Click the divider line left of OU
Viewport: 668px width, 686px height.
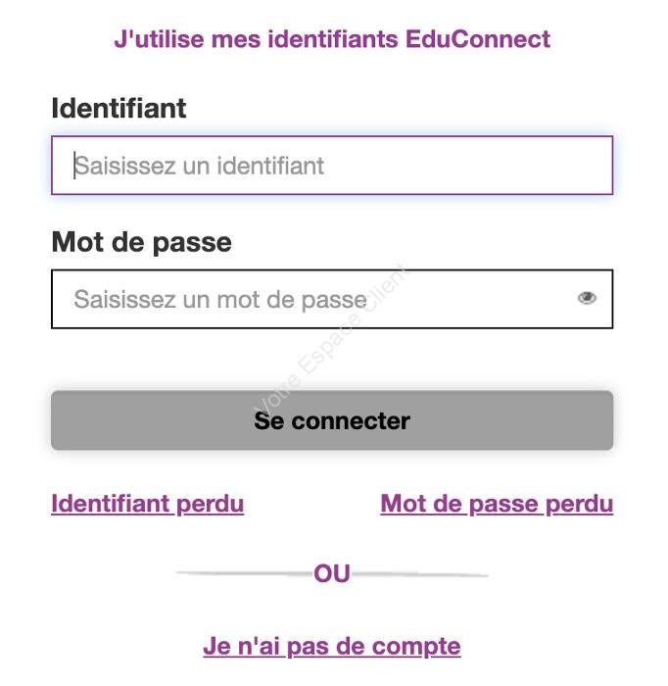click(x=245, y=573)
